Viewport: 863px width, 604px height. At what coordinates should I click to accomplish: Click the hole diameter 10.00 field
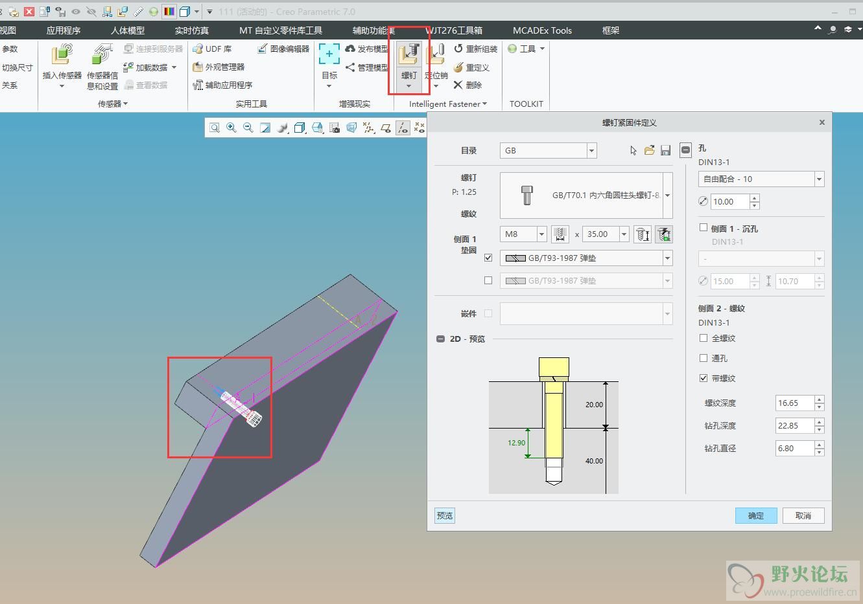click(730, 202)
